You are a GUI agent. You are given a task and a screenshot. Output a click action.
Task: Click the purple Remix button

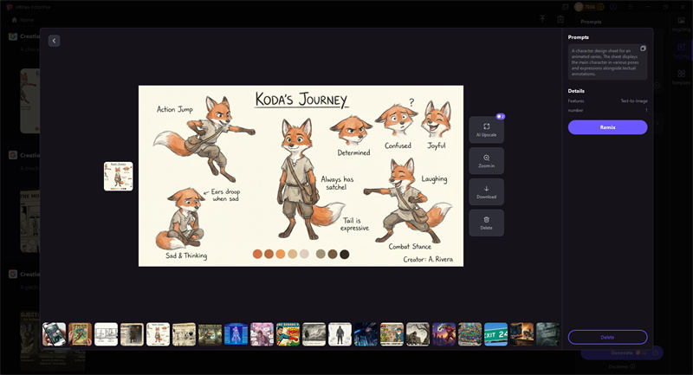(x=608, y=127)
